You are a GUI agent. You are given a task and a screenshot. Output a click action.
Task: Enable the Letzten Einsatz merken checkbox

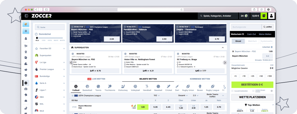[x=253, y=91]
